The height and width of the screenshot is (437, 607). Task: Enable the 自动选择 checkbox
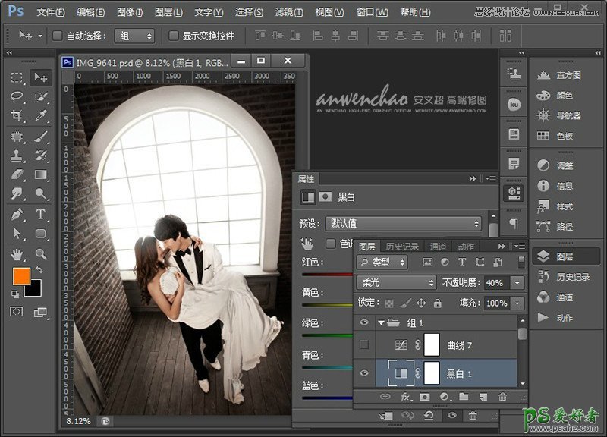(x=58, y=36)
